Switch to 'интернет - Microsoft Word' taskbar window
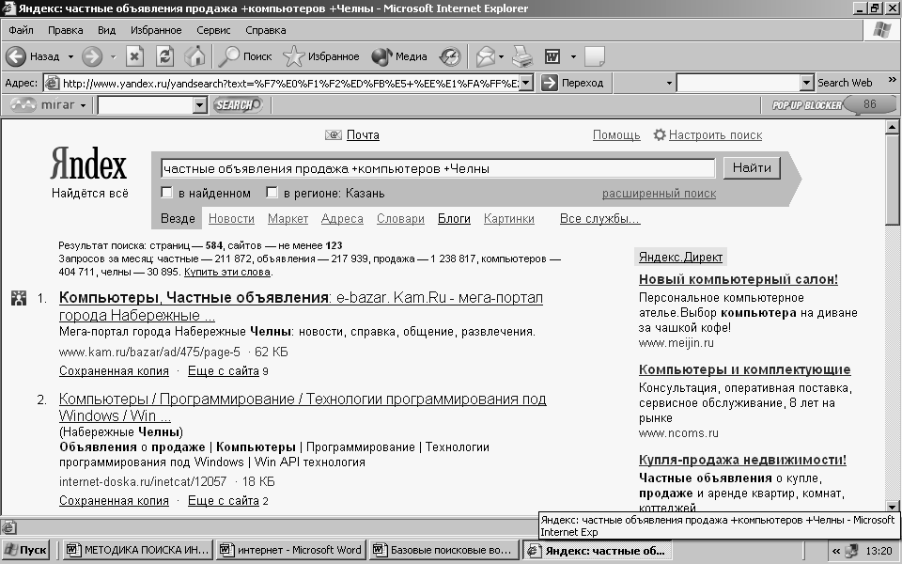 [290, 550]
